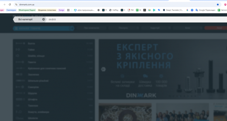Open the green M spreadsheet bookmark
Image resolution: width=227 pixels, height=121 pixels.
pyautogui.click(x=138, y=10)
